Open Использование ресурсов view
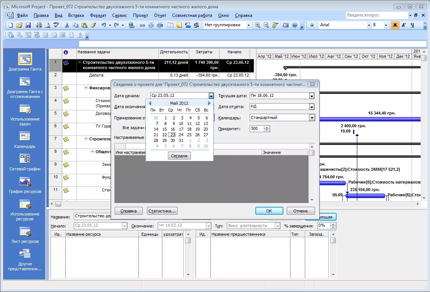 point(25,209)
